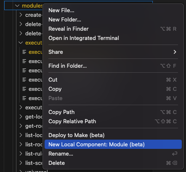Screen dimensions: 186x172
Task: Select New Local Component: Module (beta)
Action: (x=113, y=144)
